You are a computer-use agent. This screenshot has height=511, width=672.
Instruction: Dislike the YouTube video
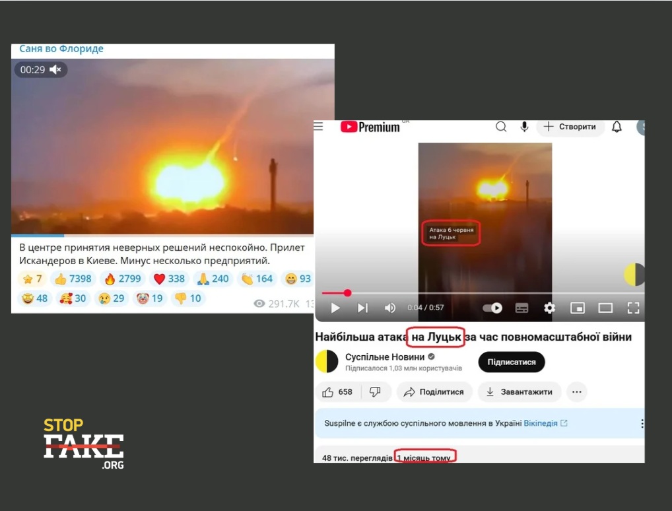point(375,392)
